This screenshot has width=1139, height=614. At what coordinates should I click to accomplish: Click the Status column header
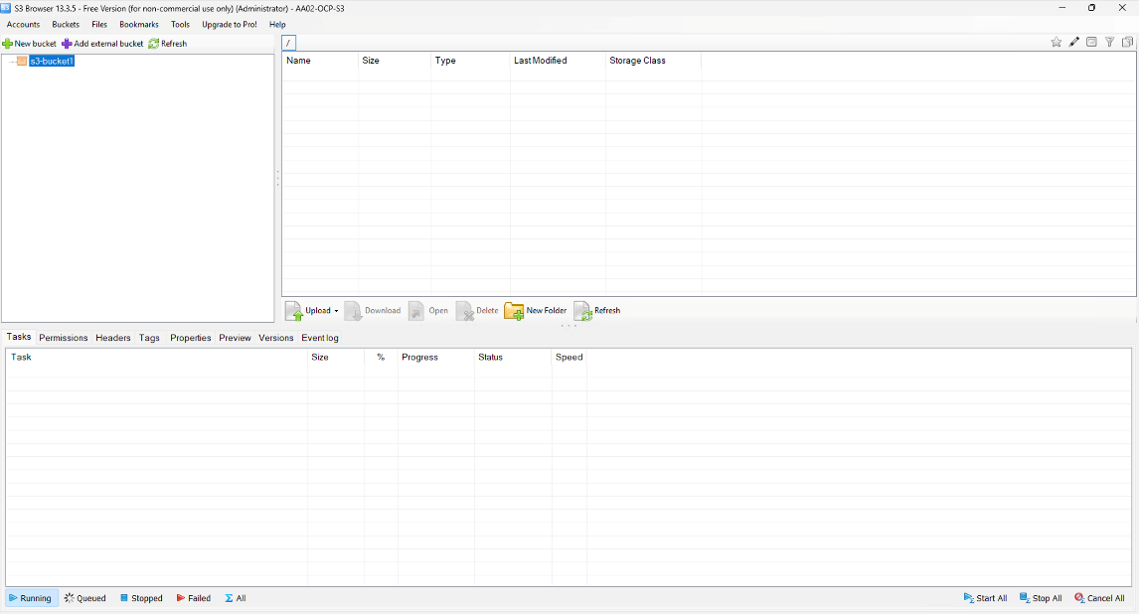click(x=513, y=357)
